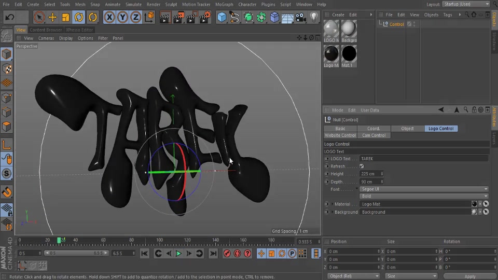Click Render View clapperboard icon

[x=165, y=17]
